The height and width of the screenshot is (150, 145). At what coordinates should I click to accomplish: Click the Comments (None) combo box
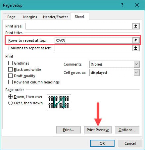(x=115, y=64)
